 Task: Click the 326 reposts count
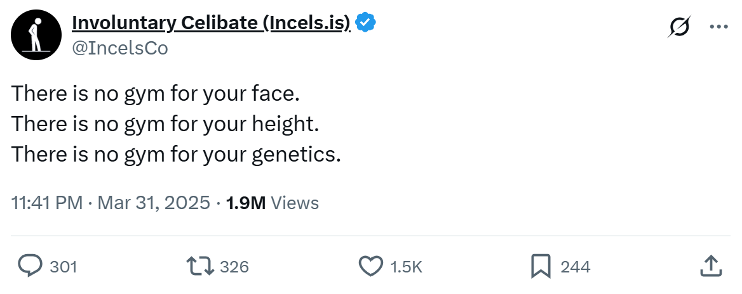tap(234, 267)
